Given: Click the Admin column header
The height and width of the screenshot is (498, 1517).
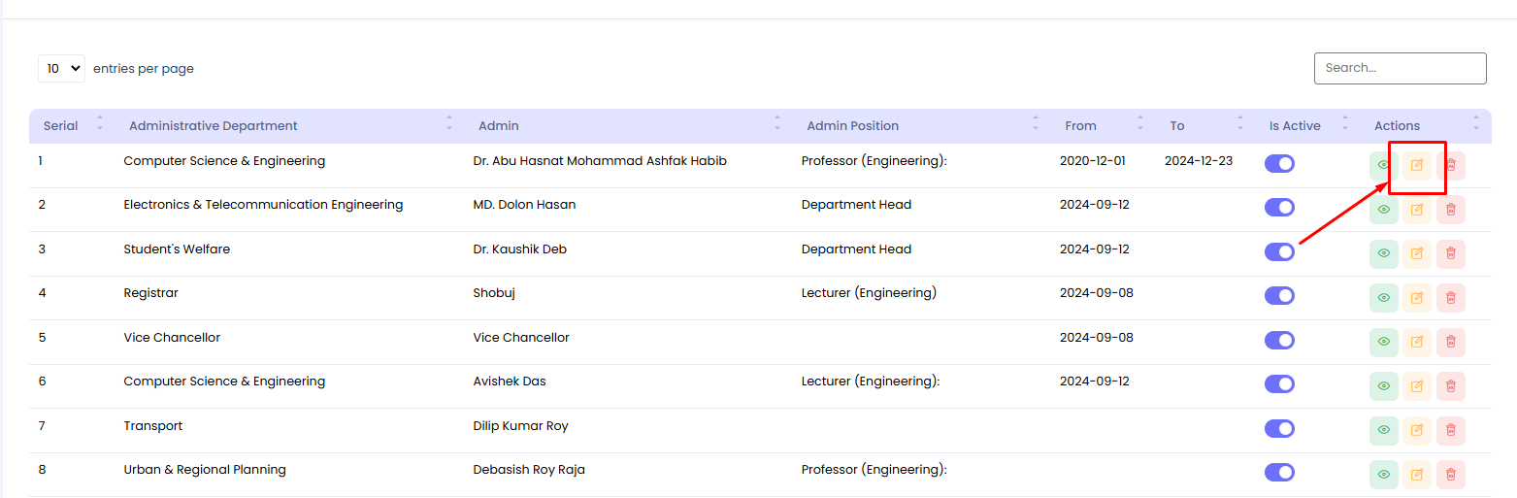Looking at the screenshot, I should (x=499, y=125).
